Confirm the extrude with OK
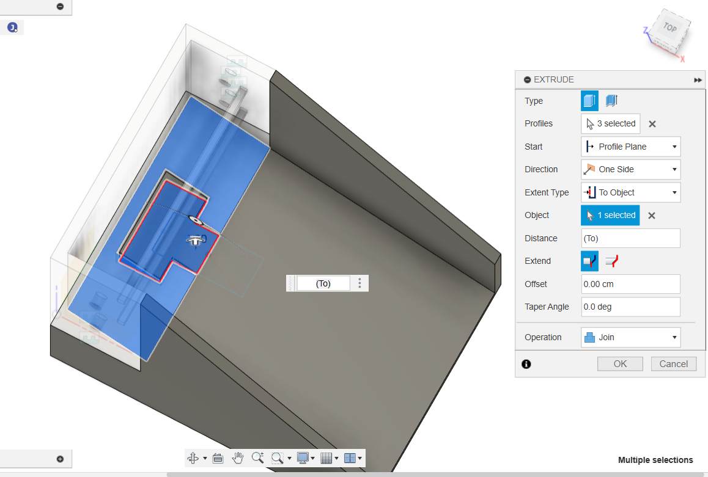The width and height of the screenshot is (708, 477). click(x=620, y=364)
